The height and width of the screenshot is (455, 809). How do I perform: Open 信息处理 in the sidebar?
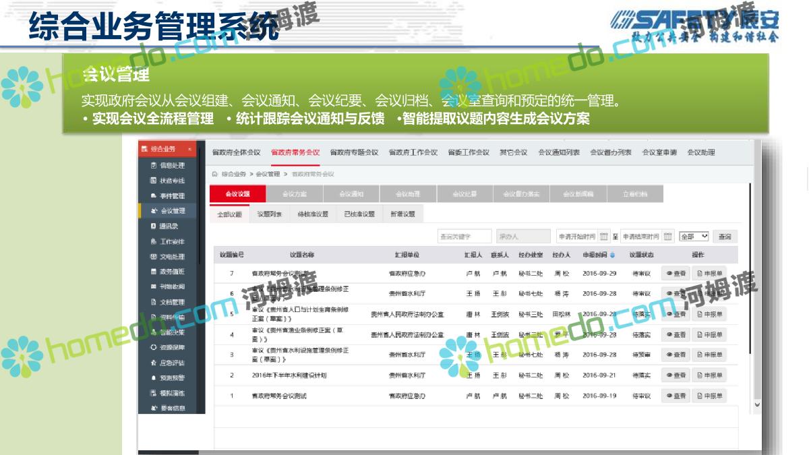click(172, 165)
